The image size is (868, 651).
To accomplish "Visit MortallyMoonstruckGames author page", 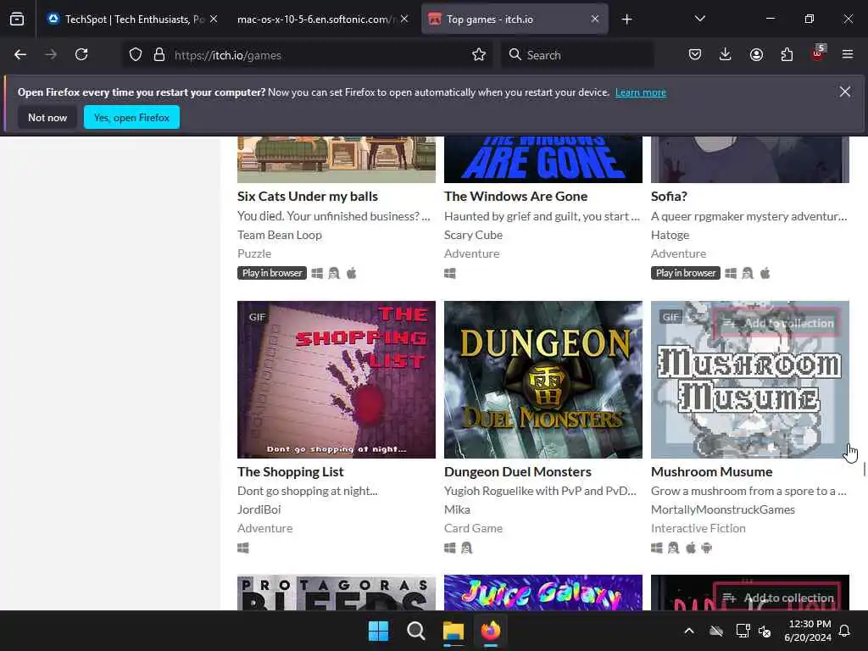I will [723, 509].
